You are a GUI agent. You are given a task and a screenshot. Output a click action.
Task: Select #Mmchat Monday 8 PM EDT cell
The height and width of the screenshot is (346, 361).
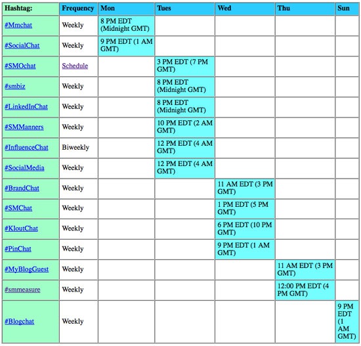tap(127, 26)
